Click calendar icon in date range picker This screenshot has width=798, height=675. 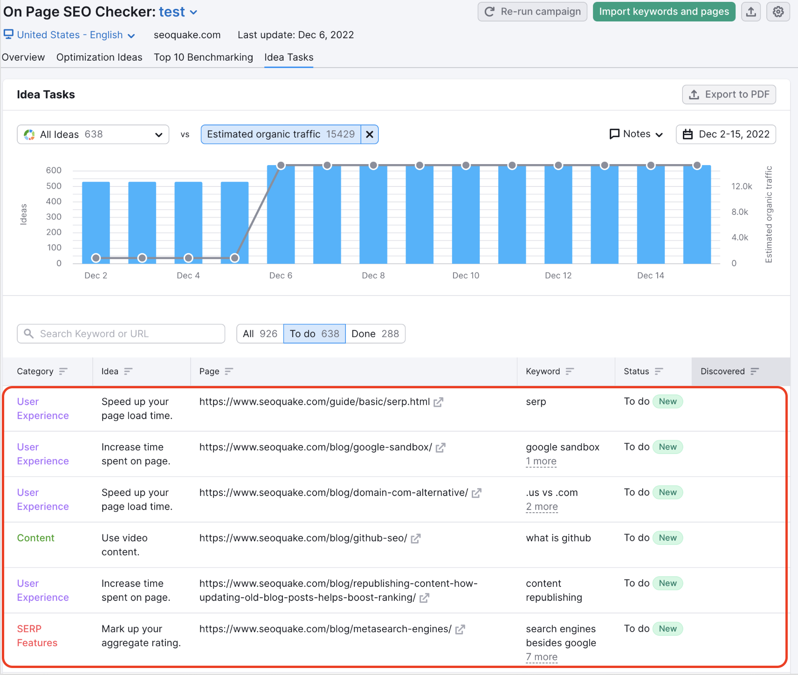point(688,134)
